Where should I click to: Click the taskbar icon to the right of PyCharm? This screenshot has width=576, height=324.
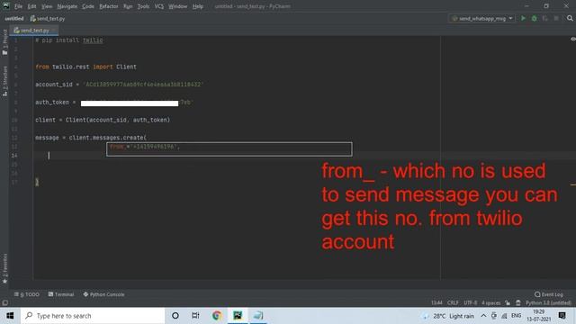point(258,316)
